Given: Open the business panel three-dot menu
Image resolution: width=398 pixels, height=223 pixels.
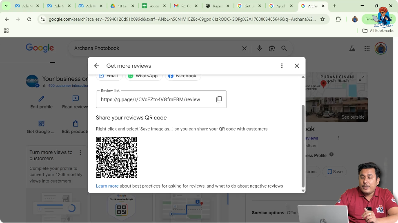Looking at the screenshot, I should coord(338,138).
